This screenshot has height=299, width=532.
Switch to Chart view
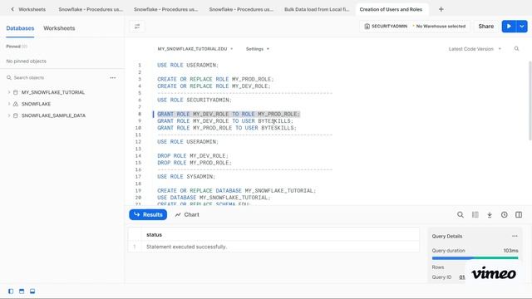coord(187,214)
